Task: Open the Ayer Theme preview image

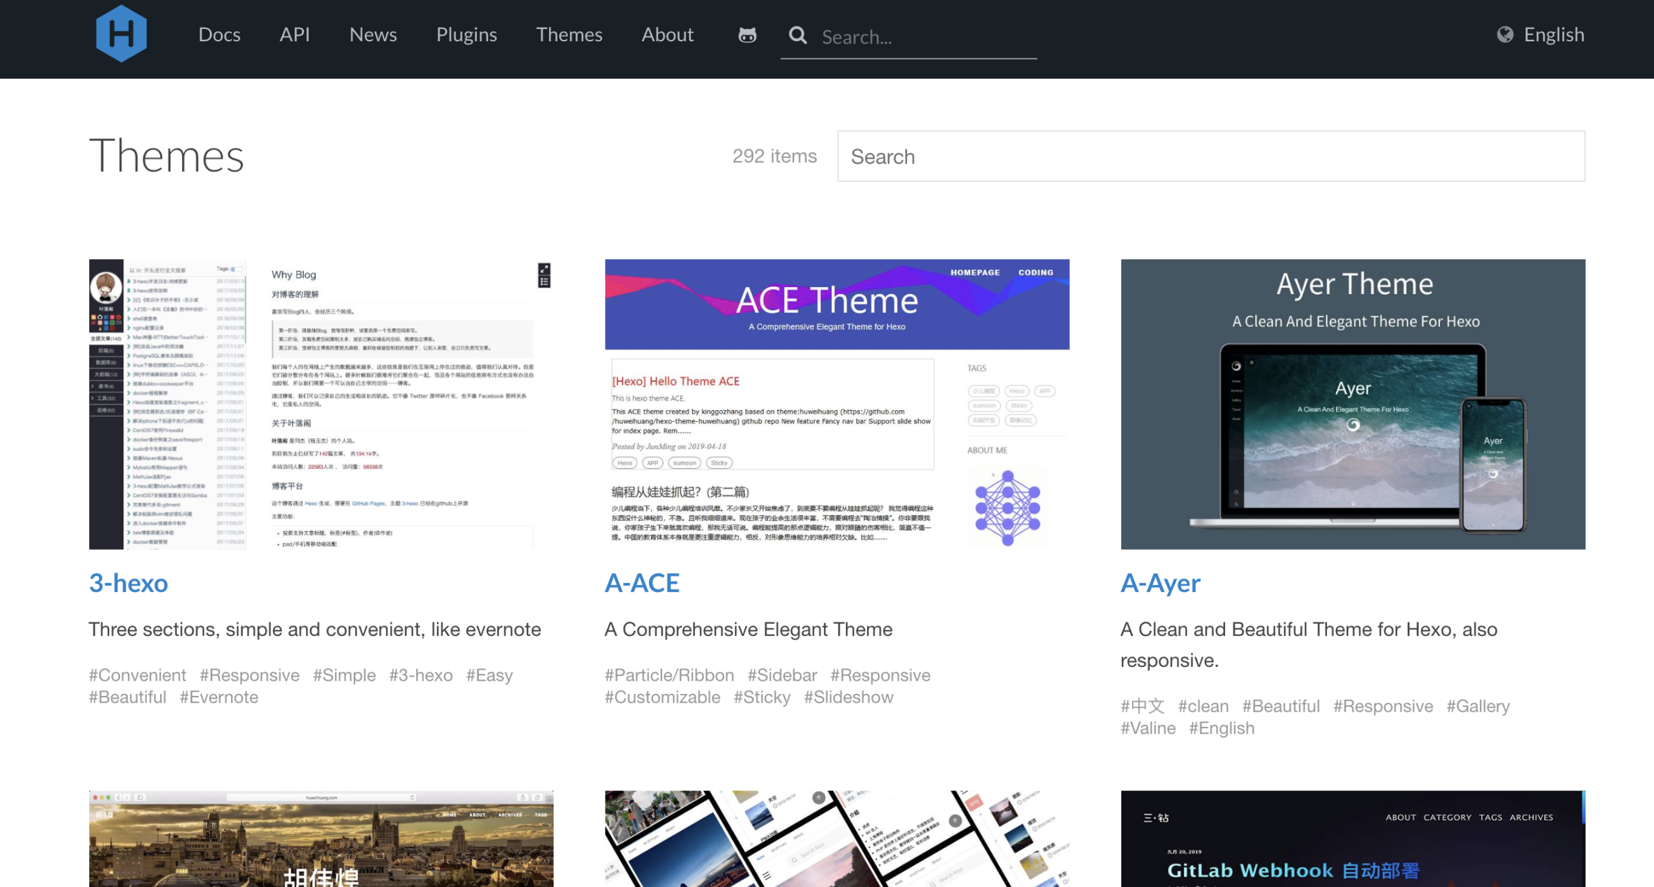Action: 1353,404
